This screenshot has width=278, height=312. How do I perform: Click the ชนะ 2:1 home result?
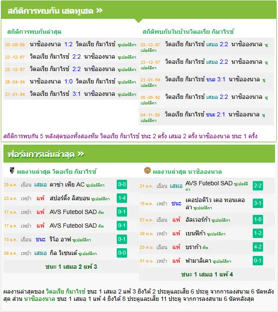[x=216, y=114]
